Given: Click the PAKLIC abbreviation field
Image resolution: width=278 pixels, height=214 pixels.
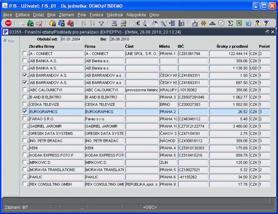Looking at the screenshot, I should click(56, 177).
